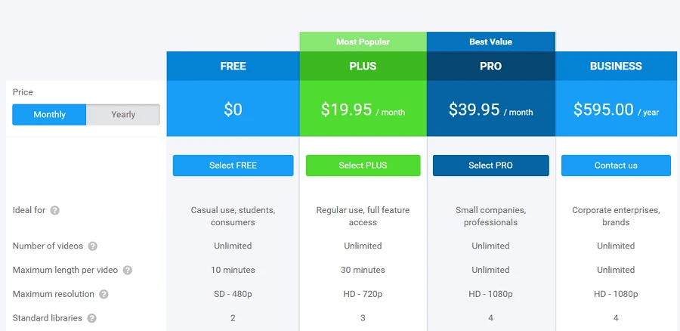Open help tooltip for Maximum length per video

pyautogui.click(x=127, y=271)
